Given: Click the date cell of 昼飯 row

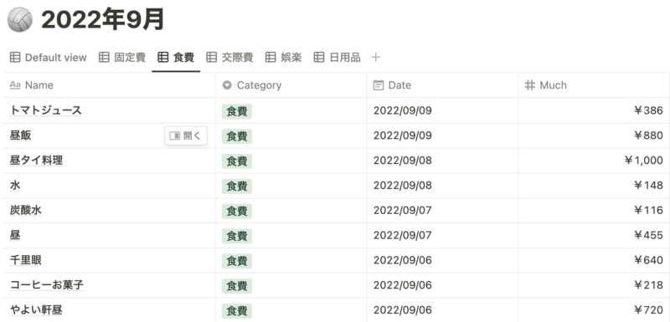Looking at the screenshot, I should [442, 135].
